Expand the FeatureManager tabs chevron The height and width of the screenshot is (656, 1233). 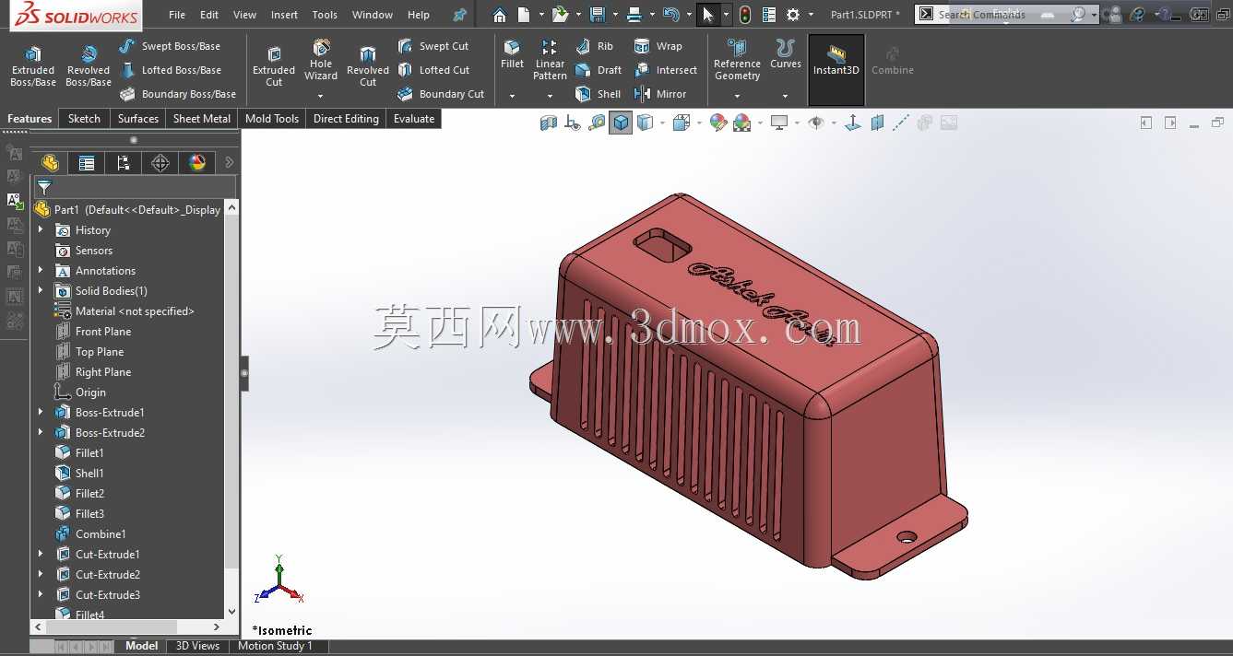coord(230,163)
